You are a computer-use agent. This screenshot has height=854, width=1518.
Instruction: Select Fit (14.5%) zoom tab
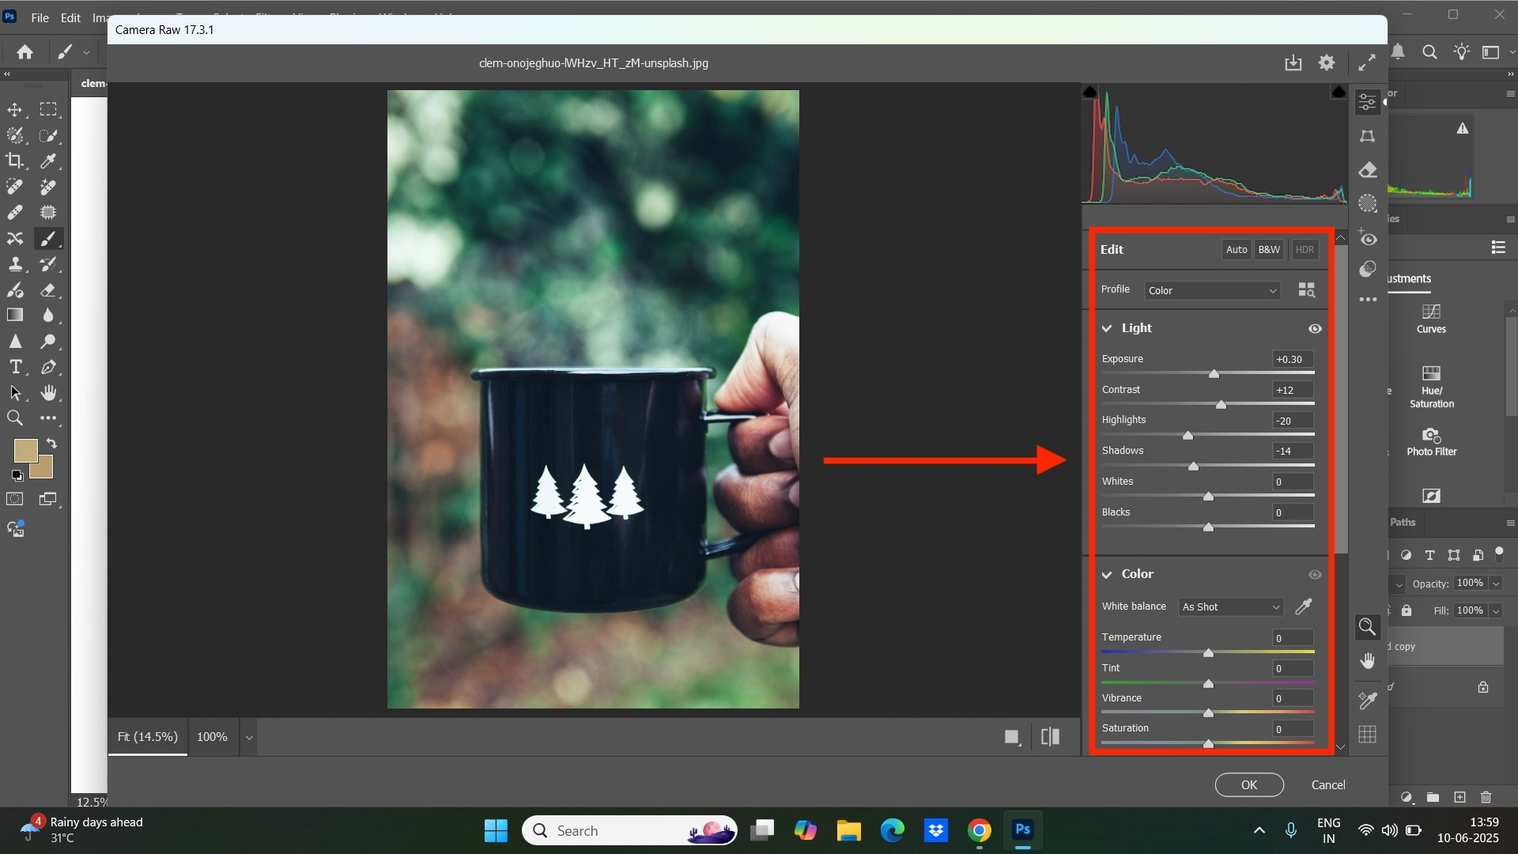pos(148,737)
